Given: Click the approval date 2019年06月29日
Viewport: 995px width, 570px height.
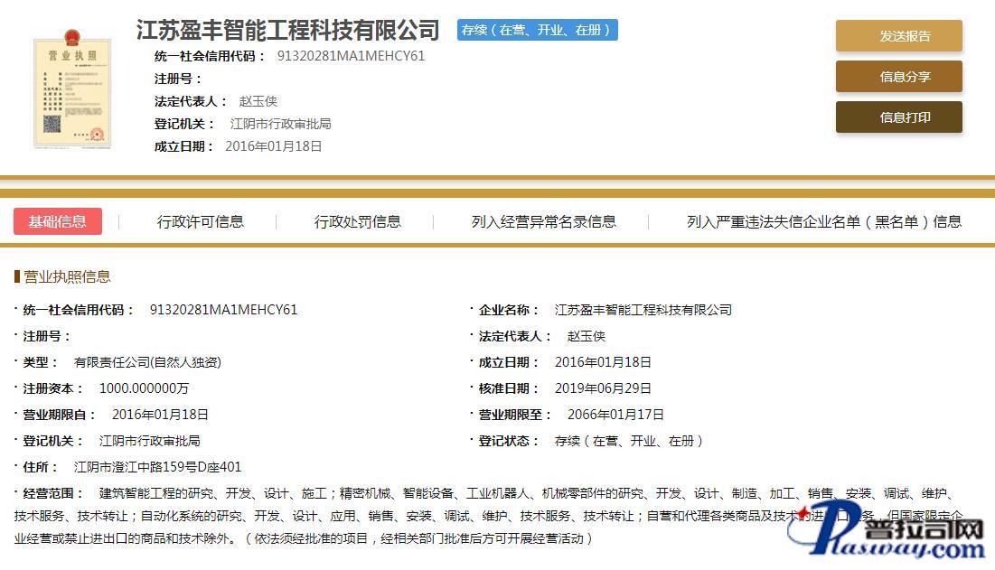Looking at the screenshot, I should [x=603, y=388].
